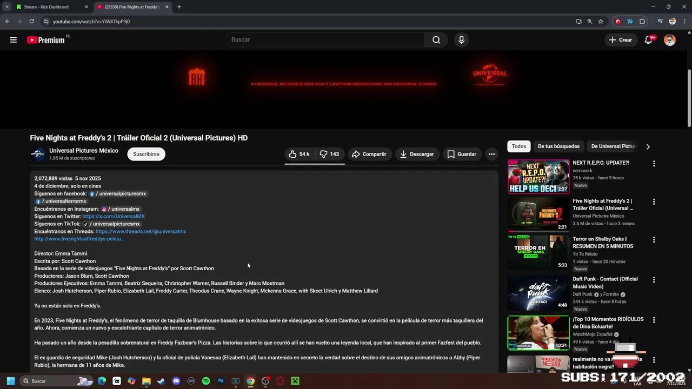Screen dimensions: 692x389
Task: Select the De Universal Pictures chip
Action: point(614,146)
